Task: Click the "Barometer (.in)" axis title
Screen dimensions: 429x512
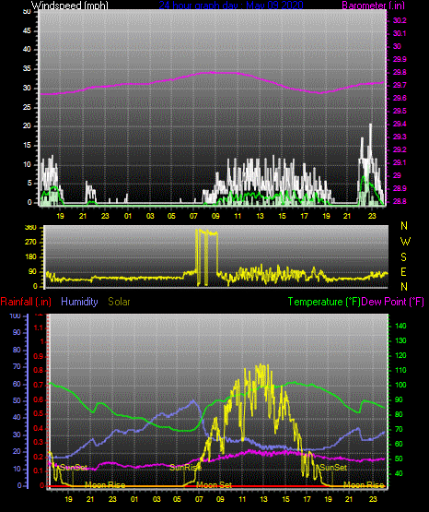Action: [373, 6]
